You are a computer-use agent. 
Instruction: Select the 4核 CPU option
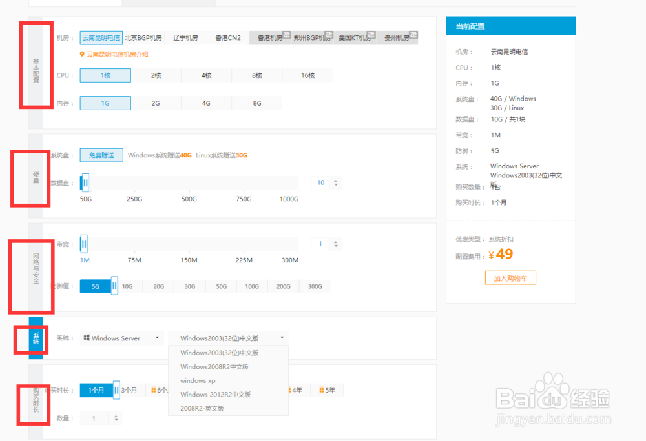[x=206, y=75]
